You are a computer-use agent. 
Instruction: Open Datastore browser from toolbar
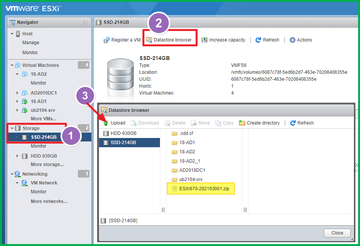pos(169,40)
